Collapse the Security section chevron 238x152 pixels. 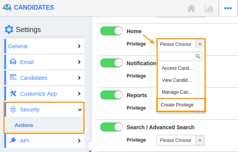(x=80, y=110)
